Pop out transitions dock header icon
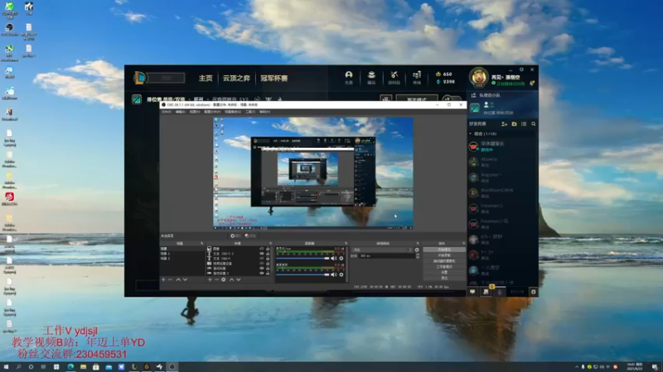The height and width of the screenshot is (372, 663). 418,243
